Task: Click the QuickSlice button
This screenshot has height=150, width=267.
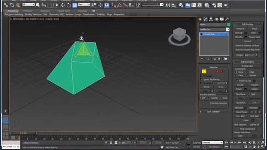Action: pos(241,102)
